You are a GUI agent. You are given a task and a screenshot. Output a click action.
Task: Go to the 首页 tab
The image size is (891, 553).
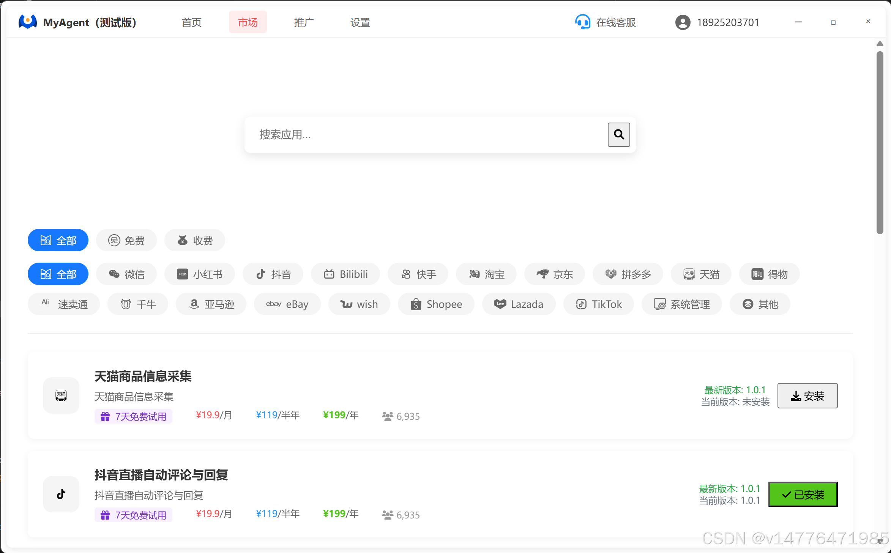pos(192,22)
